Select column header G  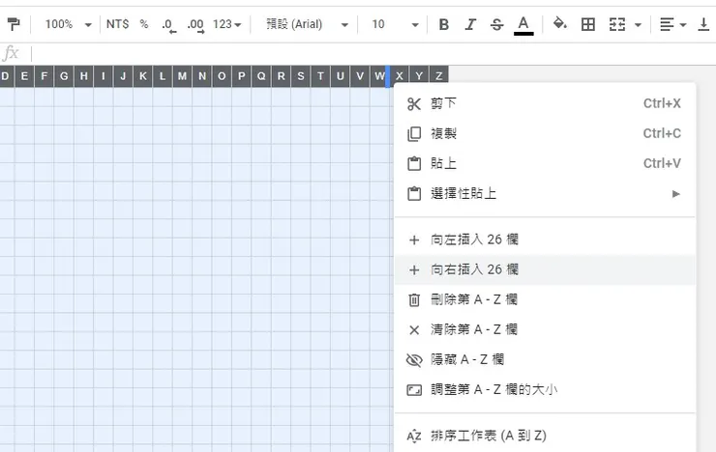[64, 76]
